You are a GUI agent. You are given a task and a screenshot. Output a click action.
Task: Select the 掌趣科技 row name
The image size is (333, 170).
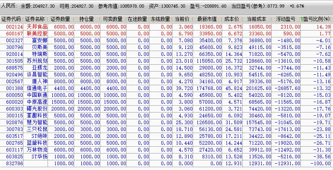(x=37, y=116)
